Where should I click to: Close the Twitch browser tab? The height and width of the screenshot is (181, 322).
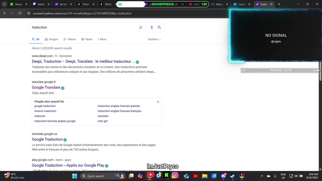coord(49,4)
